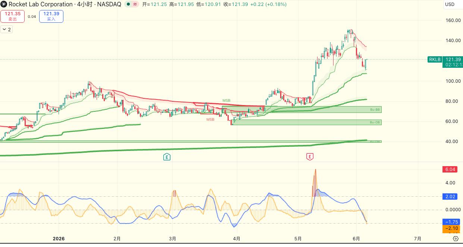
Task: Click the +0.22 (+0.18%) change value
Action: tap(268, 4)
